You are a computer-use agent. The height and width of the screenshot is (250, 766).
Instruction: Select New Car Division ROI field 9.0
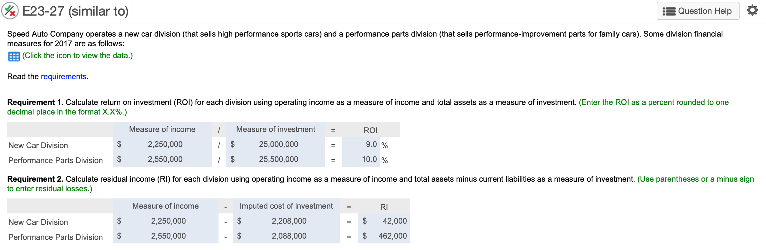(x=361, y=144)
